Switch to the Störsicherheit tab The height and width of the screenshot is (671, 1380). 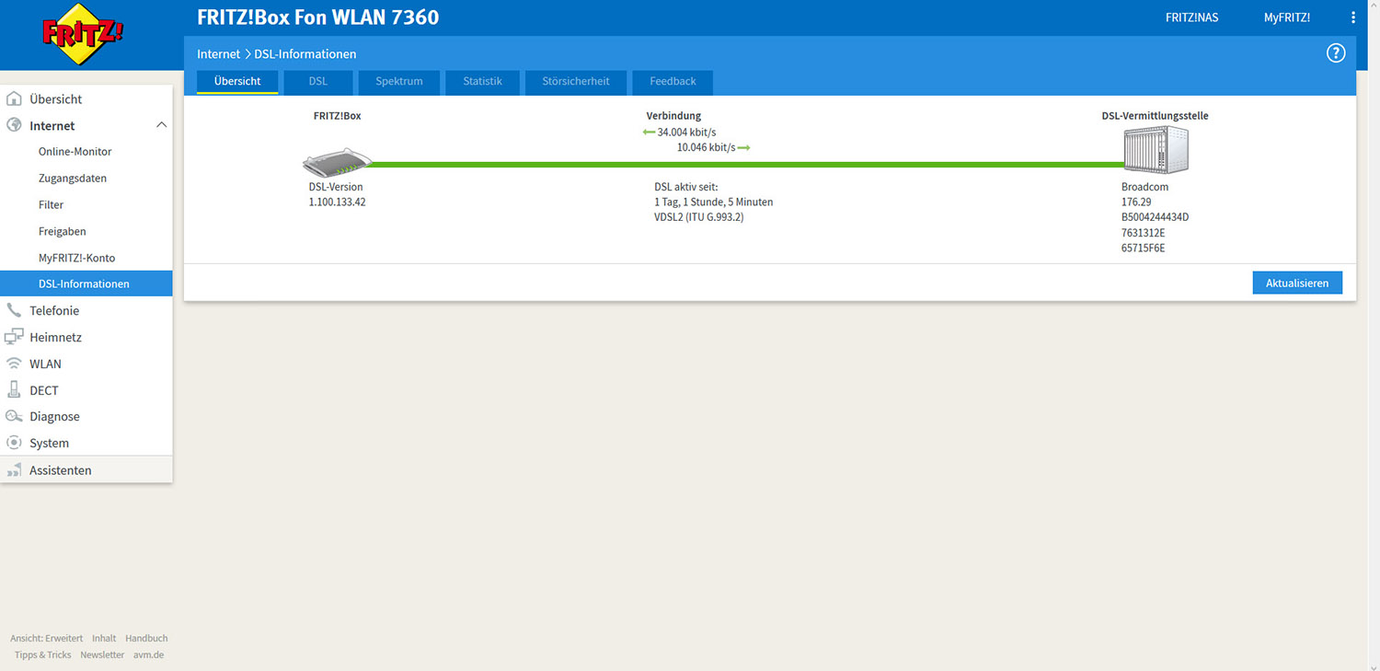(x=576, y=81)
